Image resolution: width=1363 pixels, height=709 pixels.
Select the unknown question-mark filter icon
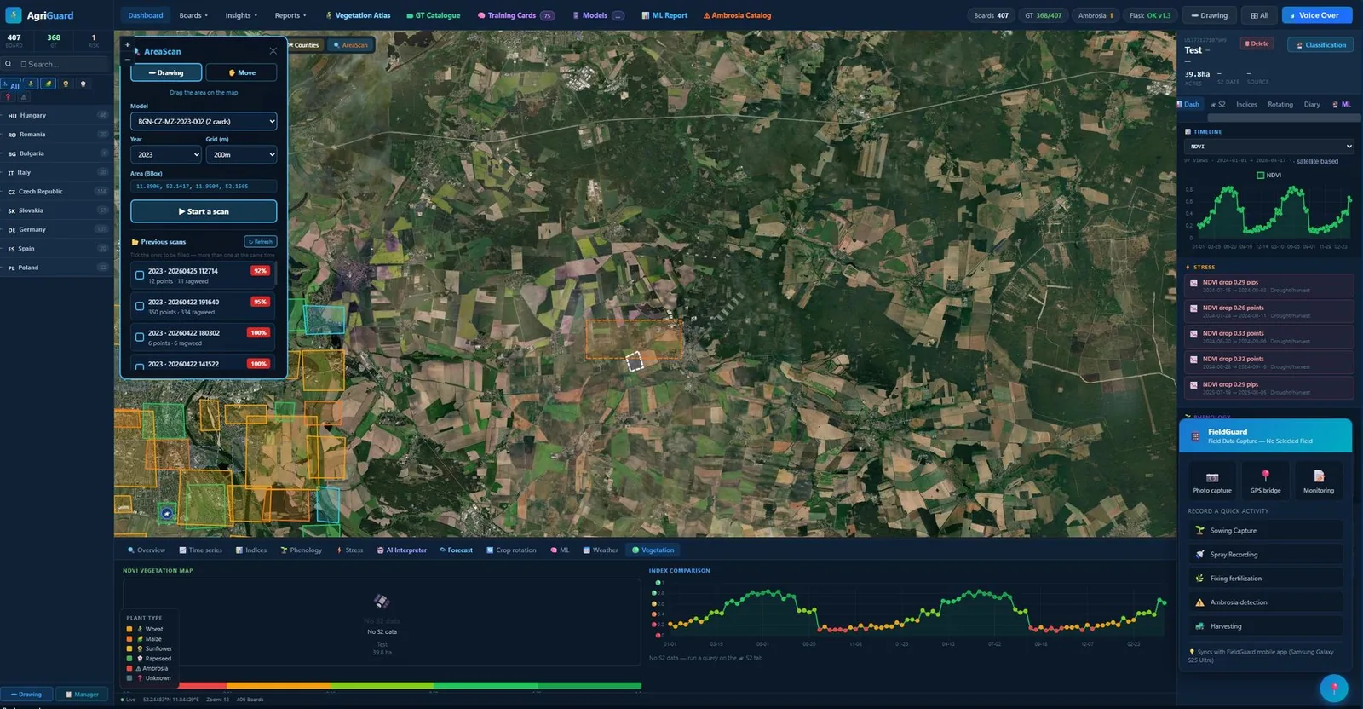[x=8, y=97]
